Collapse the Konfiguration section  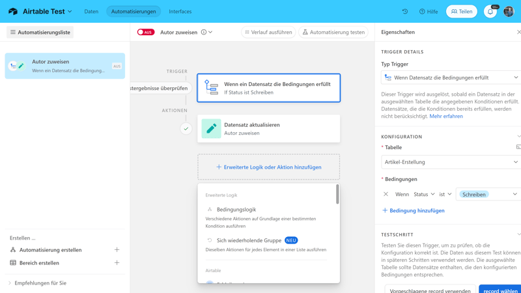click(x=518, y=137)
